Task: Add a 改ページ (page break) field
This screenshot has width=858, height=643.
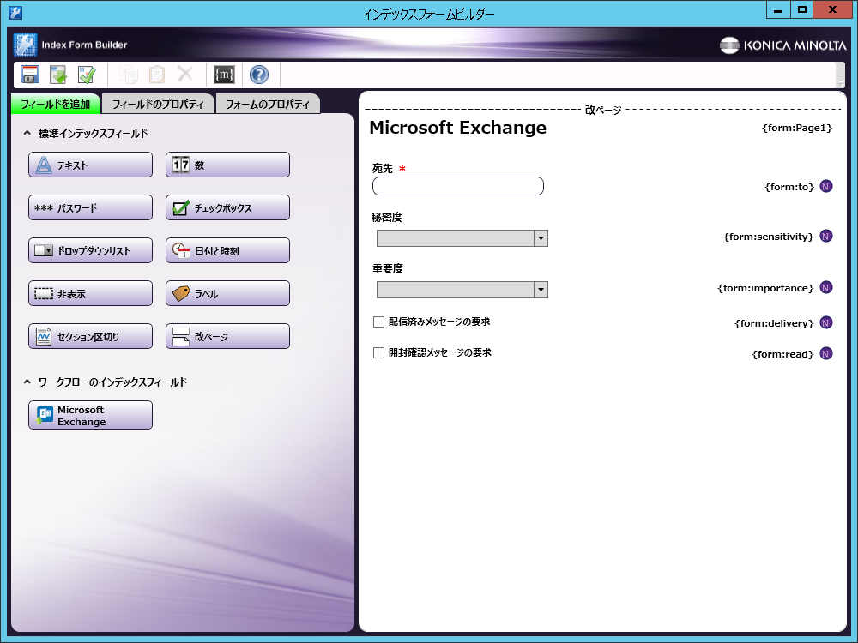Action: coord(227,336)
